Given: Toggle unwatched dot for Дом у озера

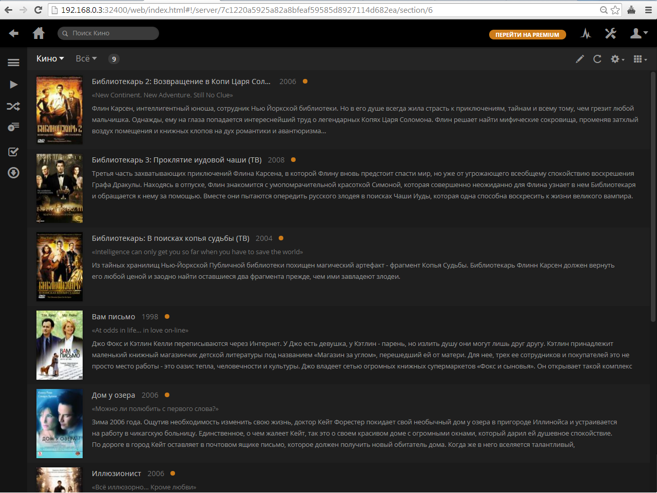Looking at the screenshot, I should click(x=167, y=395).
